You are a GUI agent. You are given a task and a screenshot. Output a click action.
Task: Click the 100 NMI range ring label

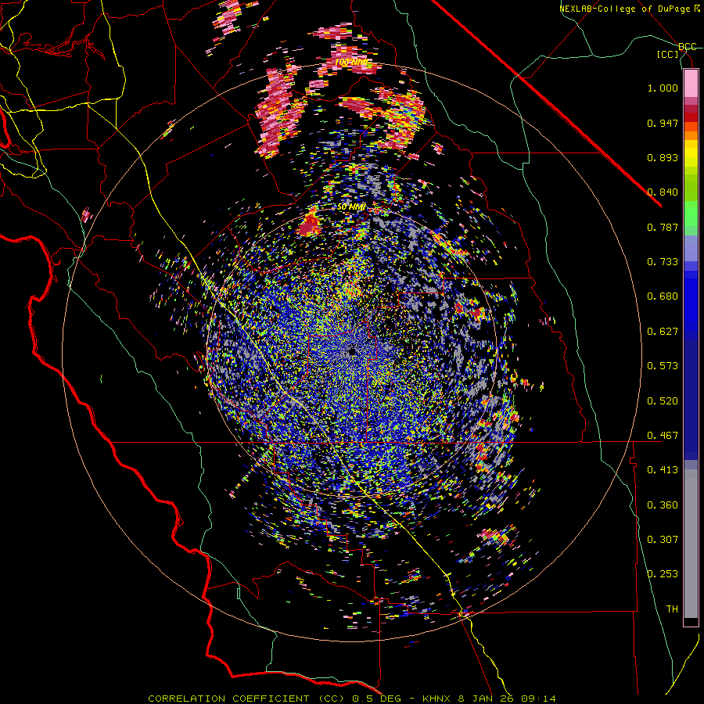click(x=351, y=62)
